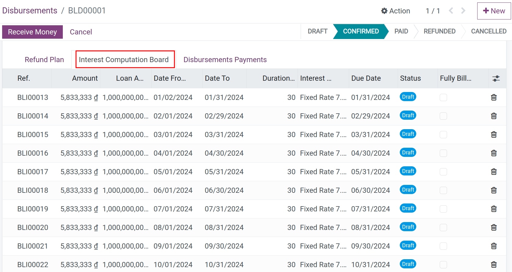Click Draft status badge for BLI00018
This screenshot has height=272, width=512.
[408, 190]
